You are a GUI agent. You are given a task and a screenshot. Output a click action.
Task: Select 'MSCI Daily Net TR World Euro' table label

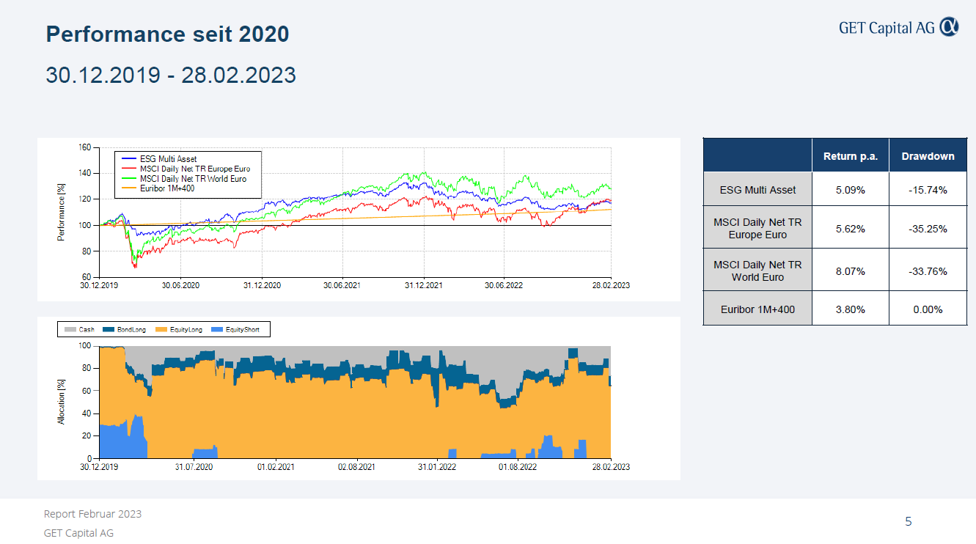[x=757, y=271]
